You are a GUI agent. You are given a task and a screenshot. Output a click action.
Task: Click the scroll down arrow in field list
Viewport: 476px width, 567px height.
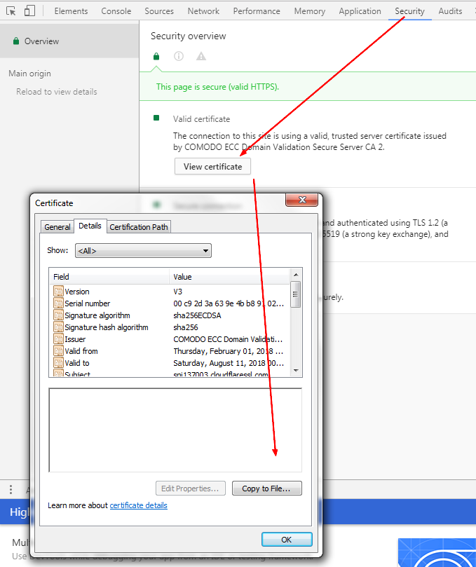click(296, 371)
